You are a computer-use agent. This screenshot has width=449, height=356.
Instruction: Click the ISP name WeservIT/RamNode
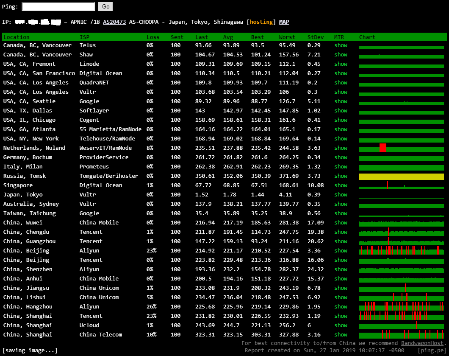(x=105, y=148)
